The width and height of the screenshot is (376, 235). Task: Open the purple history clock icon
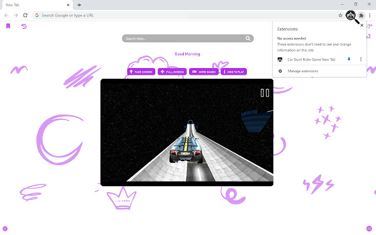pos(24,26)
